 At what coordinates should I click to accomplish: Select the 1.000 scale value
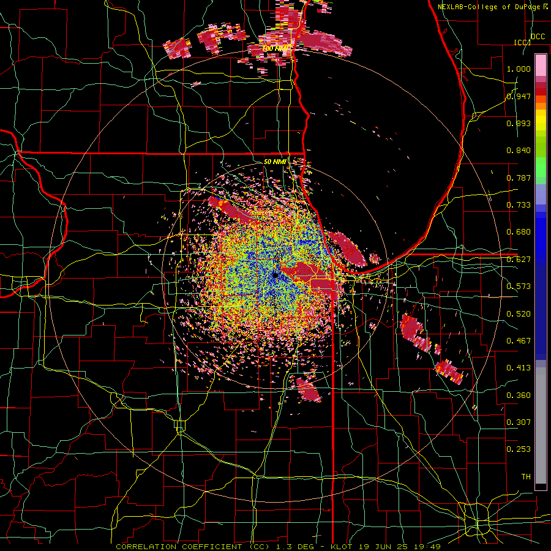tap(519, 69)
